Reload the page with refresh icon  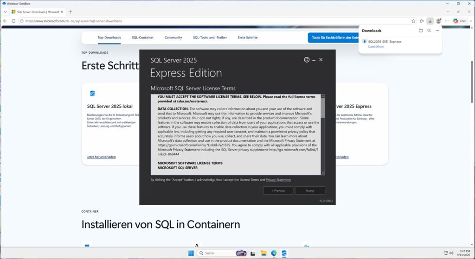point(13,21)
